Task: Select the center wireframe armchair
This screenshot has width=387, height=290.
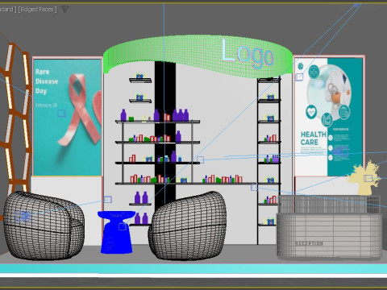Action: tap(188, 226)
